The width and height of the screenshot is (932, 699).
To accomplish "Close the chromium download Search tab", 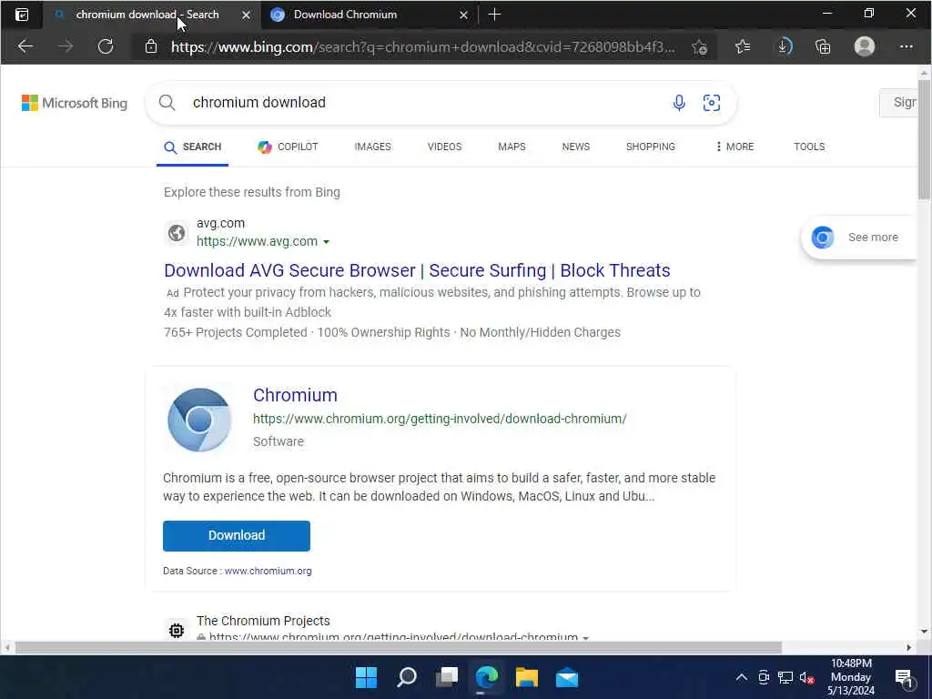I will coord(246,15).
